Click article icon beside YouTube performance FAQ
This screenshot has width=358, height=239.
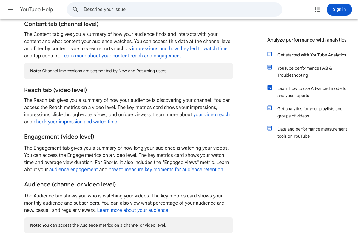coord(270,67)
